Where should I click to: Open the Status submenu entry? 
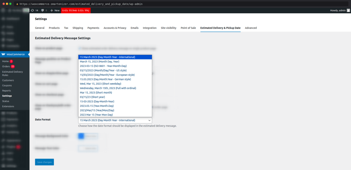(x=5, y=101)
